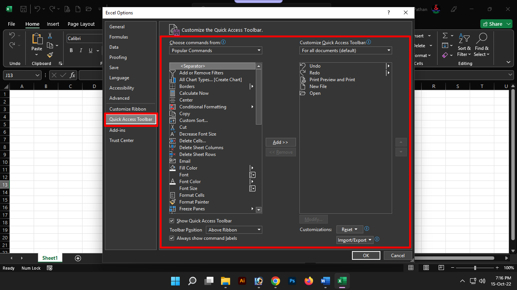Open the Choose commands from dropdown
The image size is (517, 290).
(216, 51)
